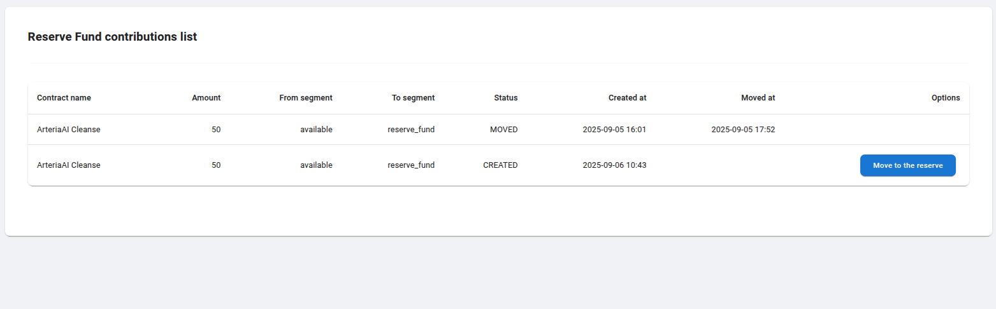Image resolution: width=996 pixels, height=309 pixels.
Task: Click the Moved at column header
Action: coord(758,98)
